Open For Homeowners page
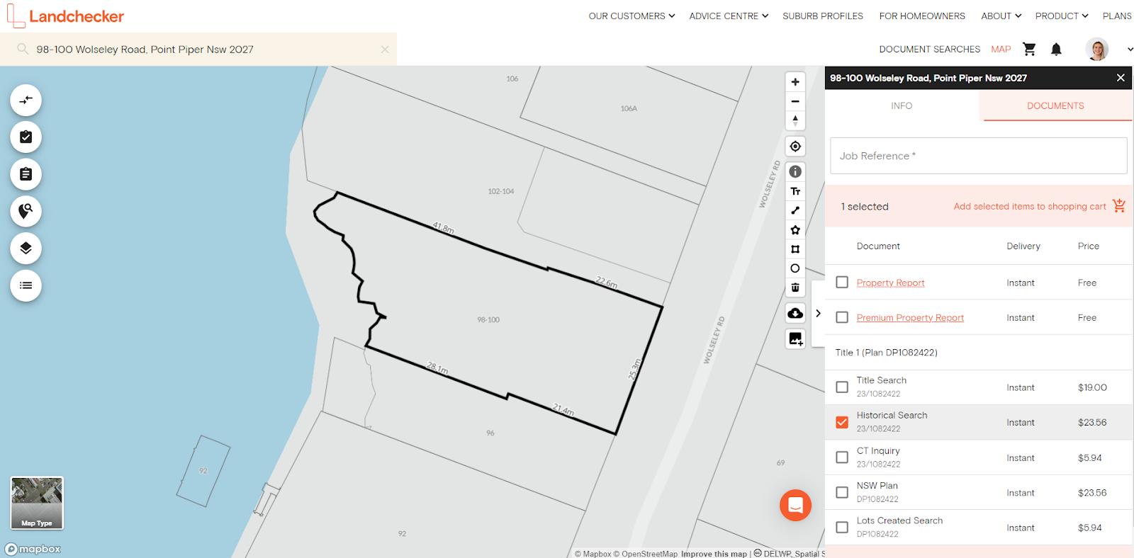The width and height of the screenshot is (1134, 558). (922, 16)
